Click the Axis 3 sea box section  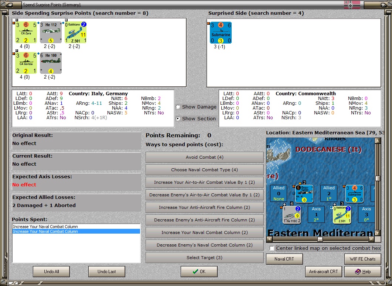coord(367,214)
